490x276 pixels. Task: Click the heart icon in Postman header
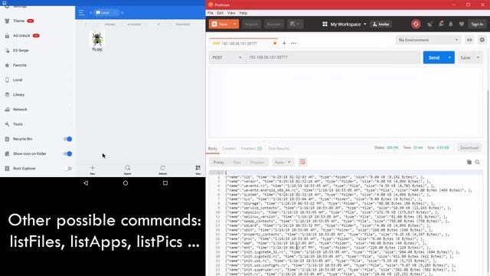[x=462, y=24]
